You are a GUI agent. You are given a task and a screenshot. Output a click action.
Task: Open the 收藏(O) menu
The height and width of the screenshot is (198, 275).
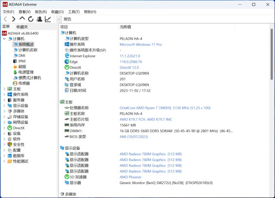pyautogui.click(x=57, y=12)
